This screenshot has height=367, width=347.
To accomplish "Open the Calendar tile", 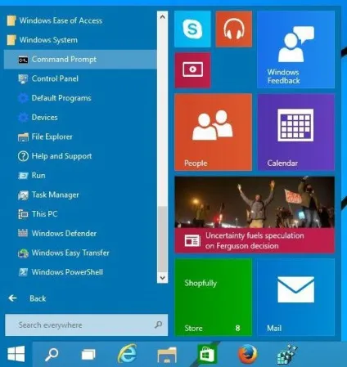I will pos(295,132).
